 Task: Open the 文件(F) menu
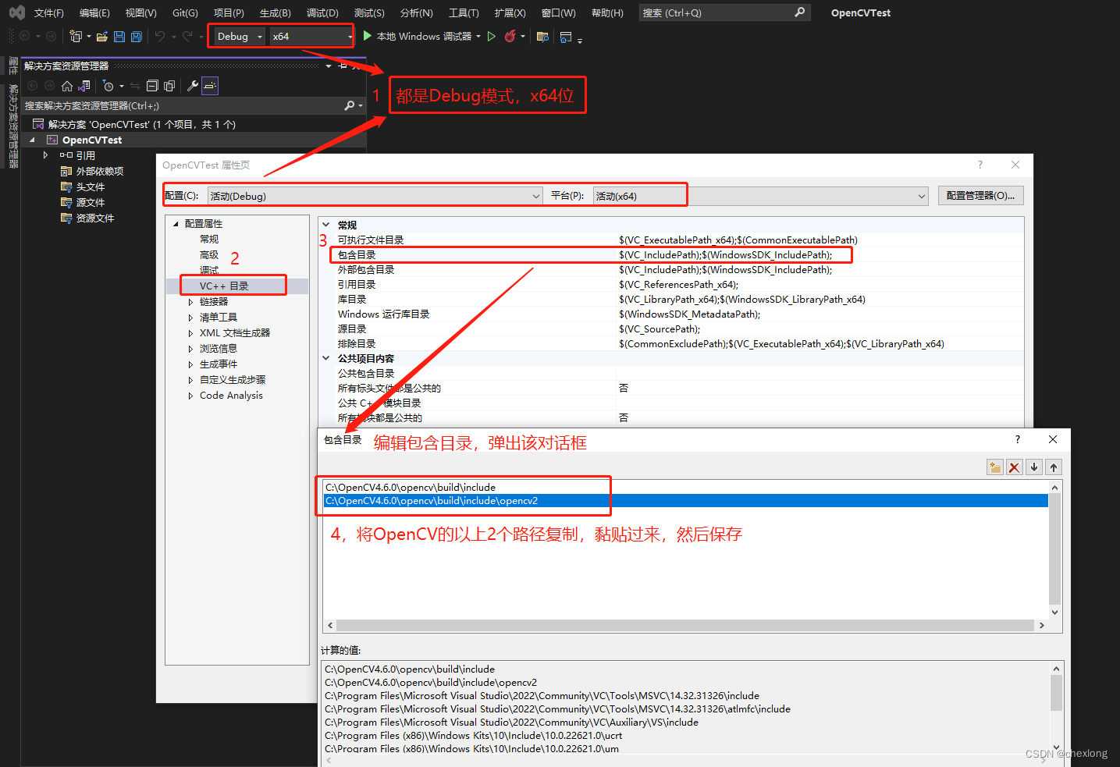tap(49, 12)
